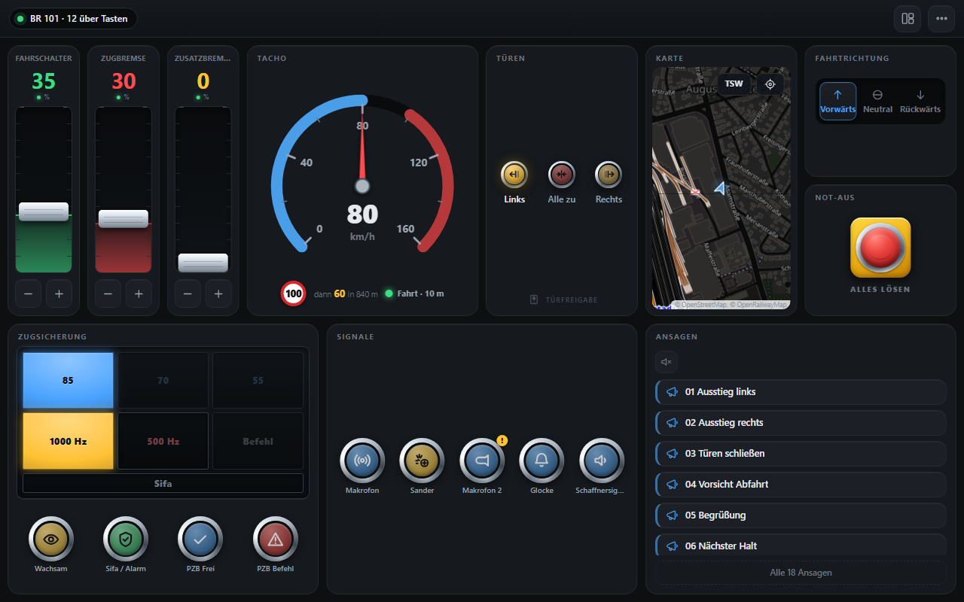964x602 pixels.
Task: Sound the Makrofon horn
Action: (x=362, y=461)
